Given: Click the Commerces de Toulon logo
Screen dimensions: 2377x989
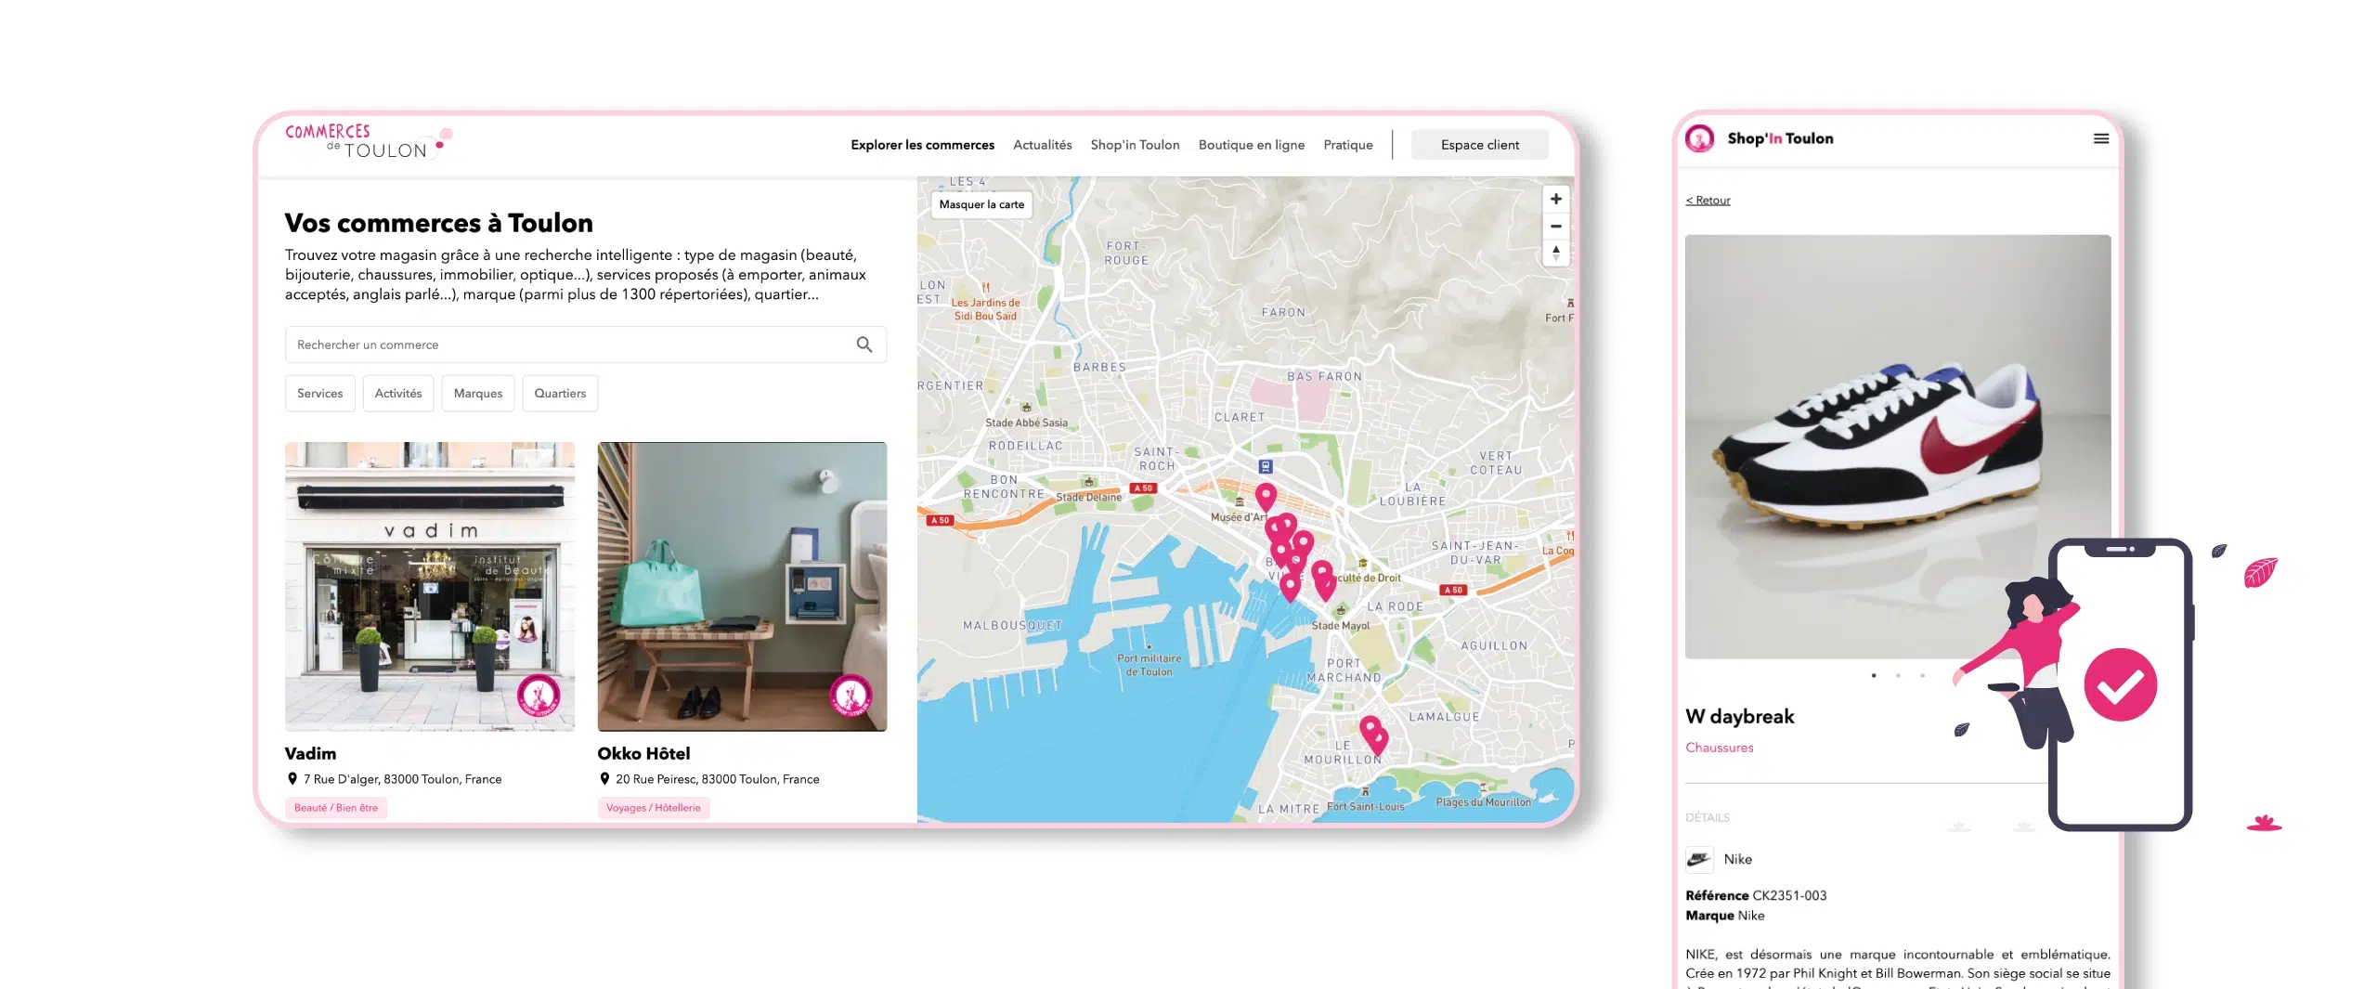Looking at the screenshot, I should 368,141.
